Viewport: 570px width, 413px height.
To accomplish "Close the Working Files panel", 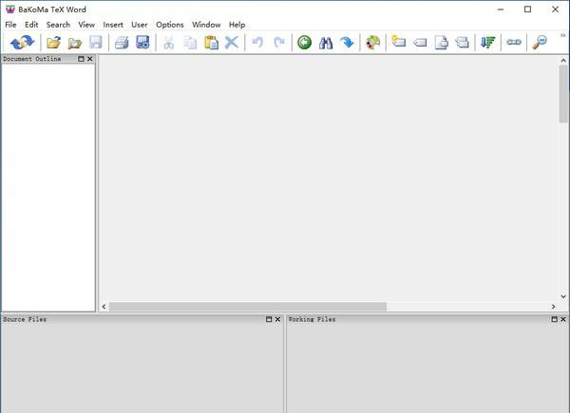I will 563,319.
